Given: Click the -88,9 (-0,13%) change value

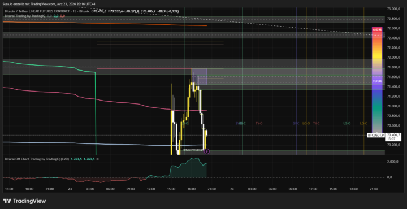Looking at the screenshot, I should (x=168, y=11).
